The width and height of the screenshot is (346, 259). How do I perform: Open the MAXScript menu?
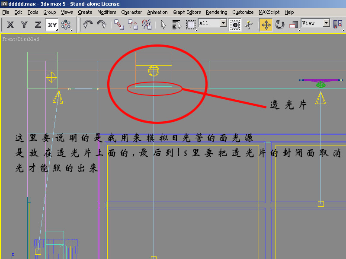tap(269, 12)
